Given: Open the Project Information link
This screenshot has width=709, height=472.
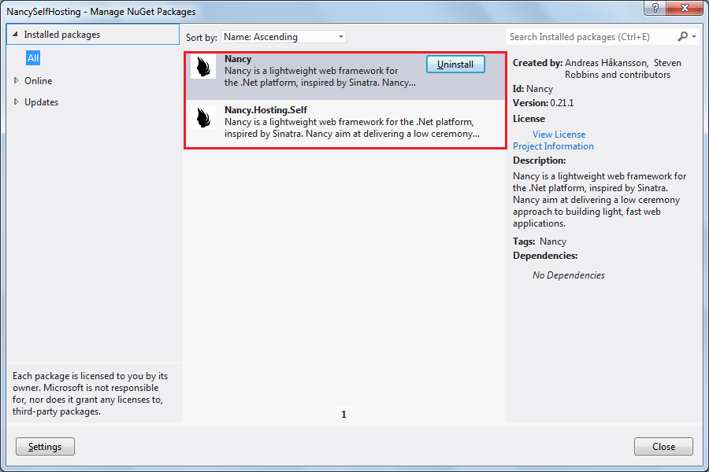Looking at the screenshot, I should click(553, 146).
